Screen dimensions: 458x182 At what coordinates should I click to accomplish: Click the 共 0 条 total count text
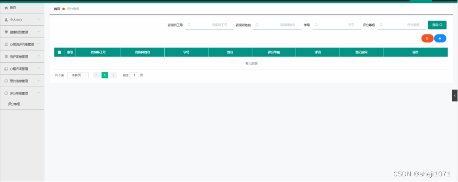[x=59, y=75]
